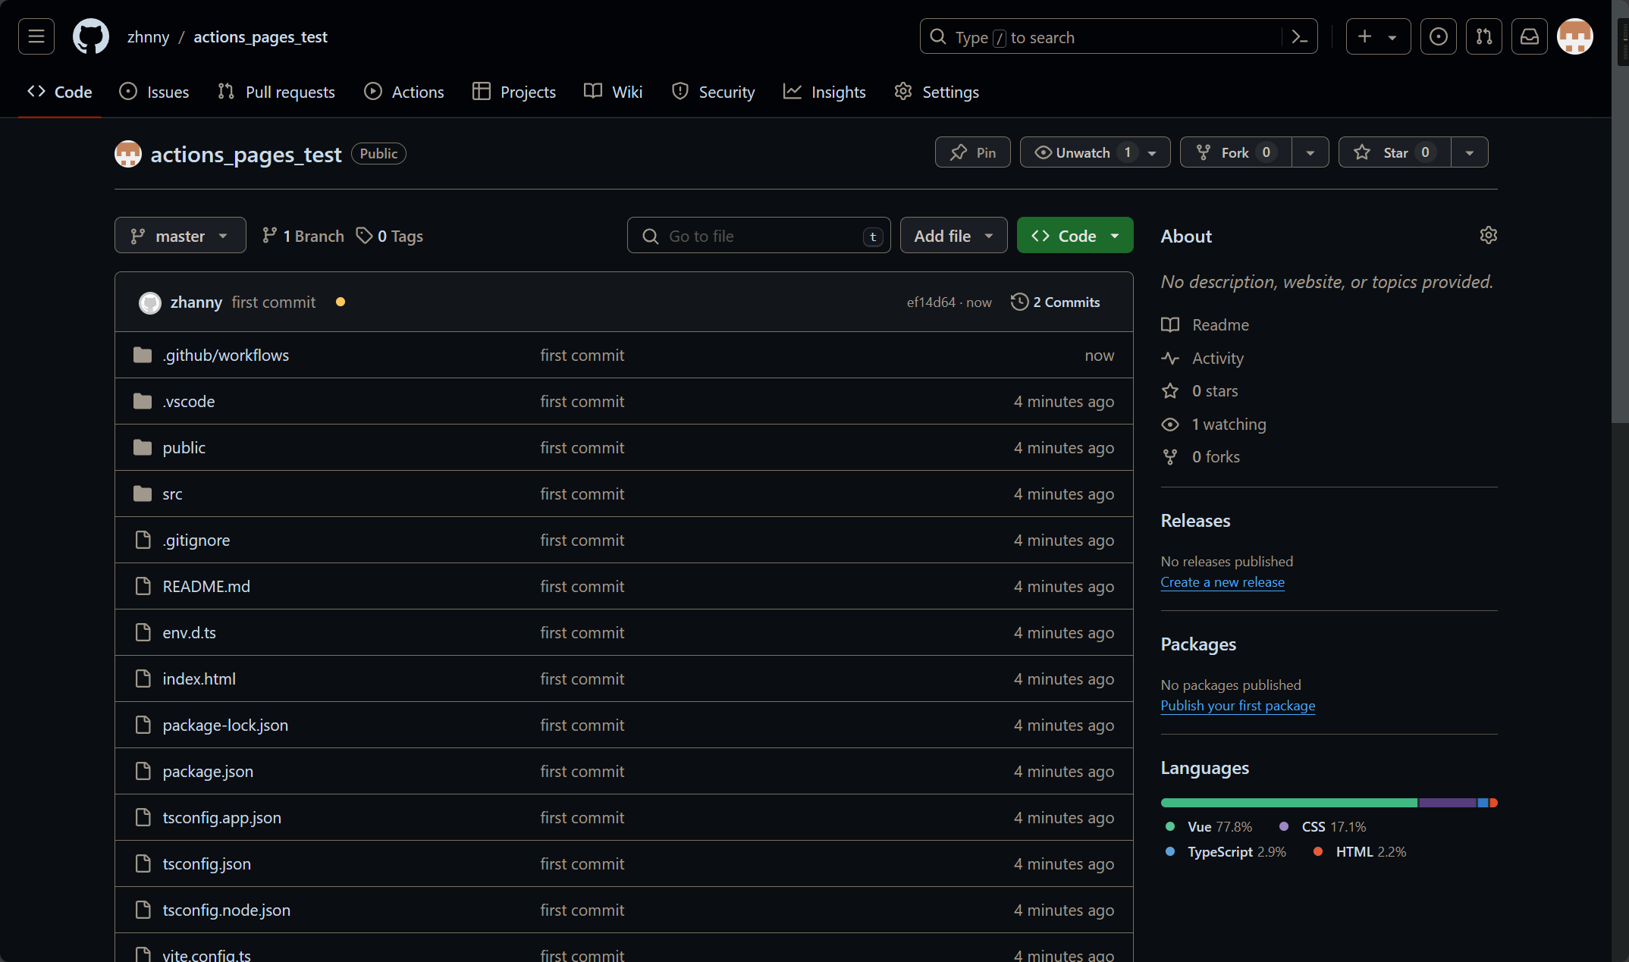Click the Vue segment of languages bar

click(x=1288, y=803)
